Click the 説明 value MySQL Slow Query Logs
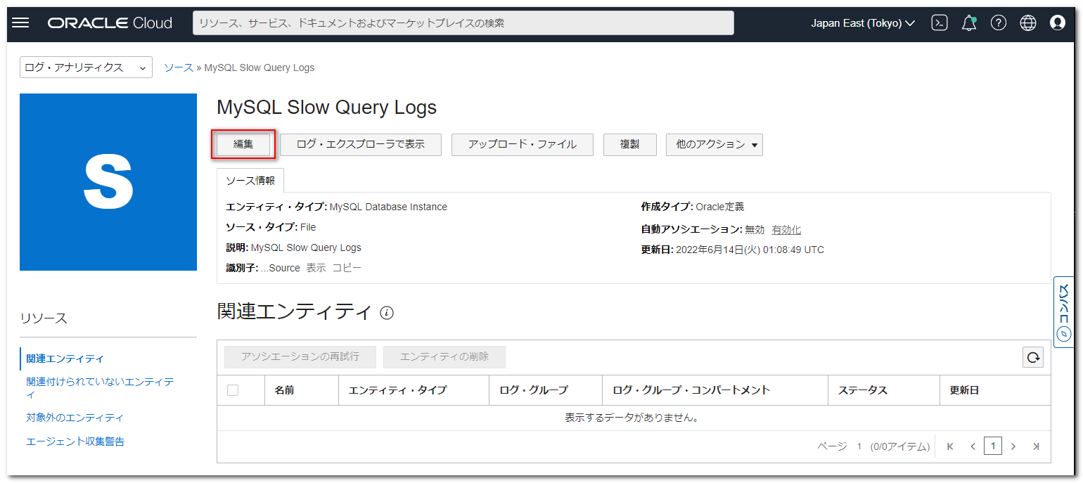Viewport: 1083px width, 483px height. [x=306, y=247]
